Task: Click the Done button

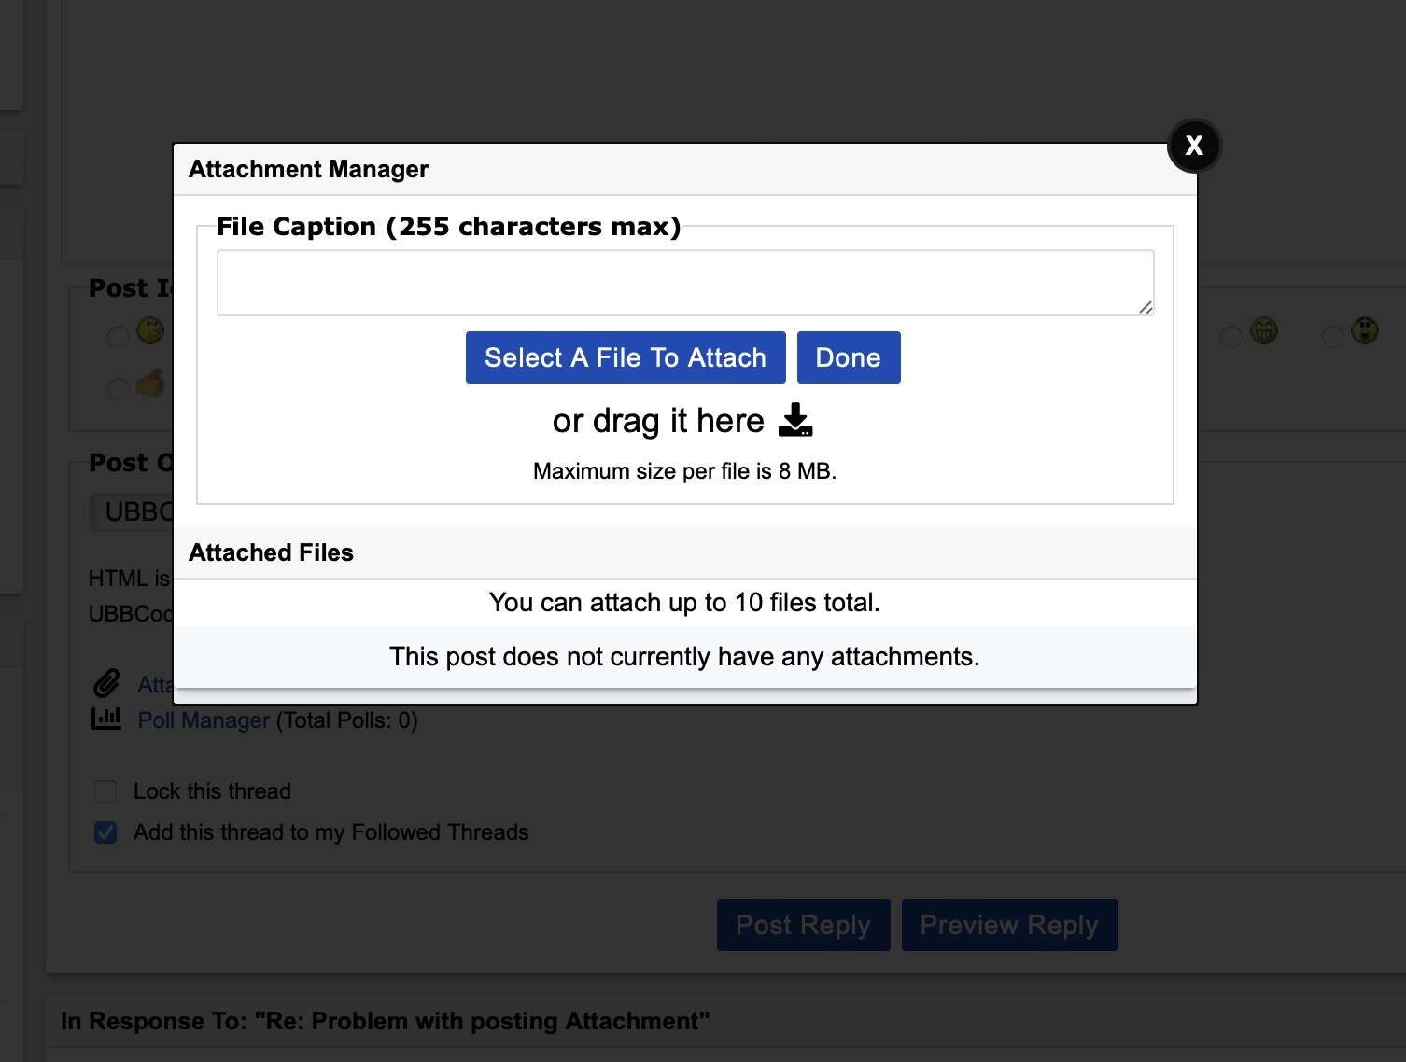Action: [x=849, y=357]
